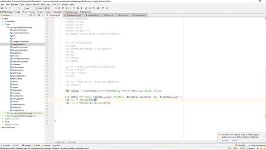The height and width of the screenshot is (150, 266).
Task: Open the TODO tool window
Action: 16,145
